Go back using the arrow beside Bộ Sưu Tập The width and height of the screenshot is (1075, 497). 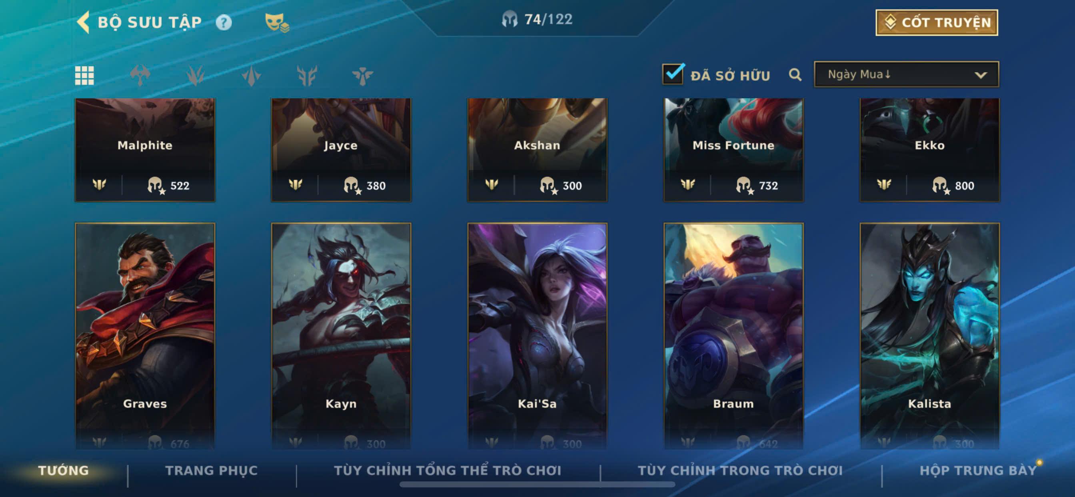(83, 22)
